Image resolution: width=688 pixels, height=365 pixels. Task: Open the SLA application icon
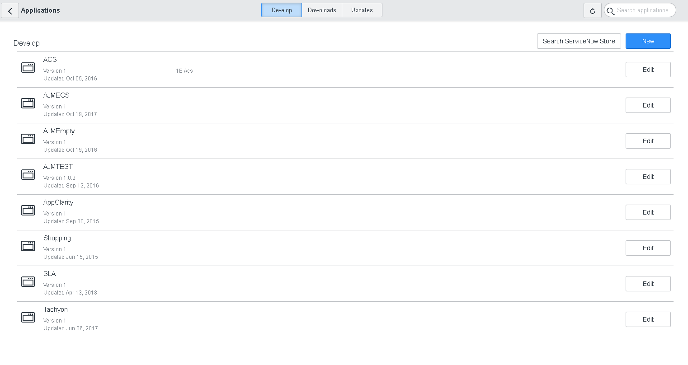tap(28, 281)
